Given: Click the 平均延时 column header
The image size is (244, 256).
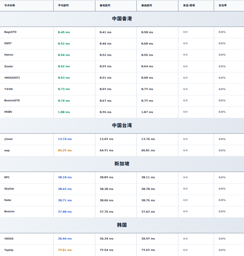Looking at the screenshot, I should (x=63, y=5).
